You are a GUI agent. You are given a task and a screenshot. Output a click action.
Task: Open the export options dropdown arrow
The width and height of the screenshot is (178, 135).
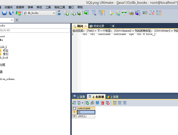click(82, 103)
